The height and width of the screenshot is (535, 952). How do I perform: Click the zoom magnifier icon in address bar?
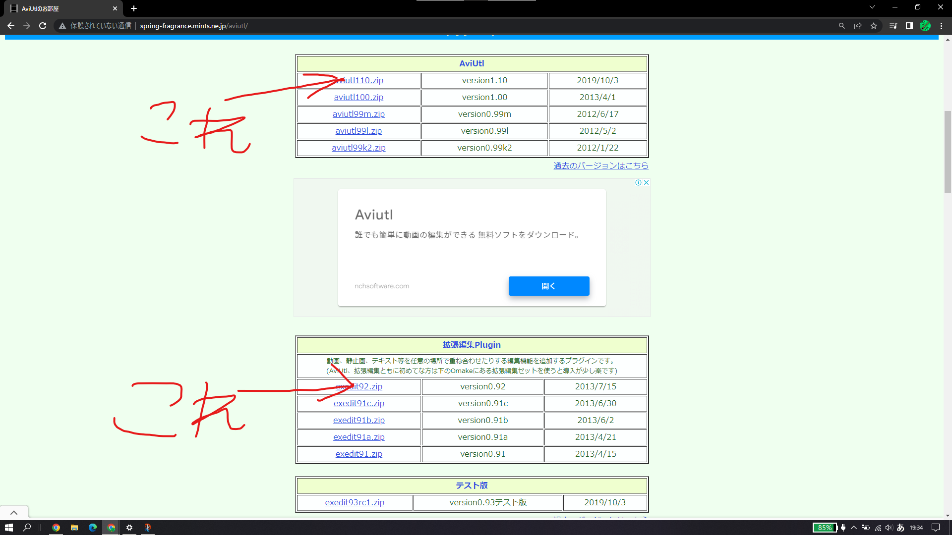coord(841,26)
